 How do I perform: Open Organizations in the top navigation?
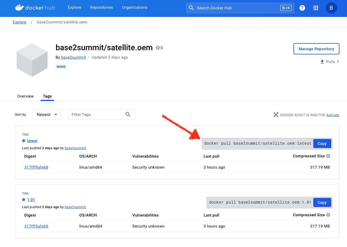(135, 8)
